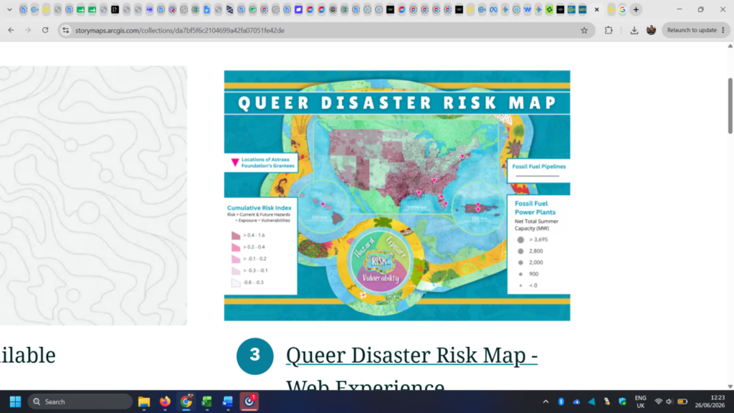734x413 pixels.
Task: Expand the tab search dropdown chevron
Action: tap(9, 9)
